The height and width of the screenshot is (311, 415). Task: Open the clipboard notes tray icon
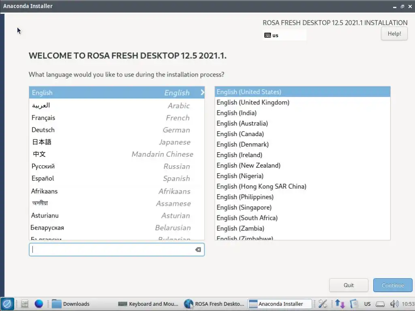coord(353,304)
